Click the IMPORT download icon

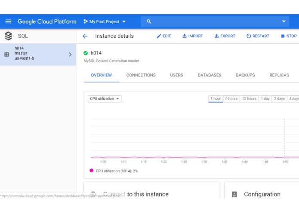pyautogui.click(x=185, y=36)
